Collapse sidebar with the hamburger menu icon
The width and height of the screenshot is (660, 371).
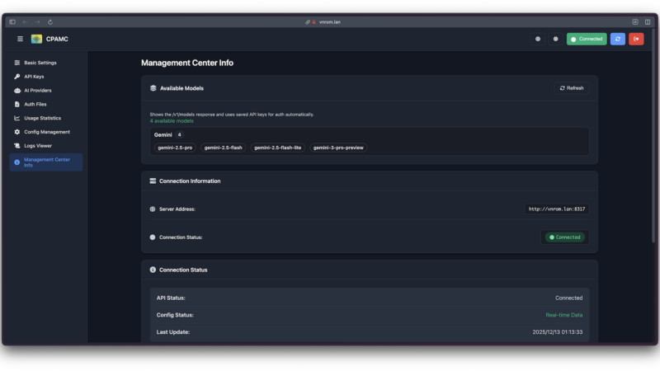pos(20,39)
